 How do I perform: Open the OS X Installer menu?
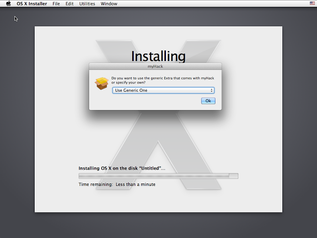point(32,3)
